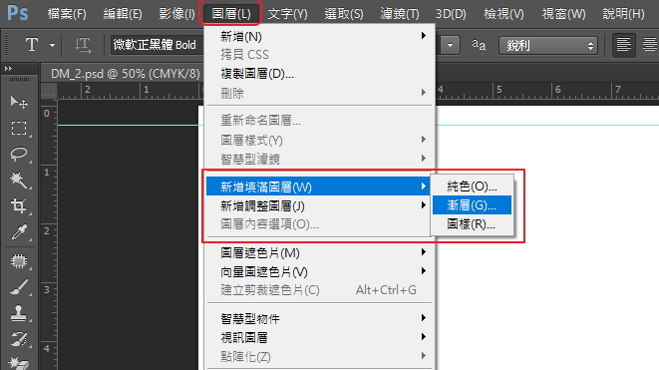Choose 圖樣(R)... fill layer option

(472, 224)
